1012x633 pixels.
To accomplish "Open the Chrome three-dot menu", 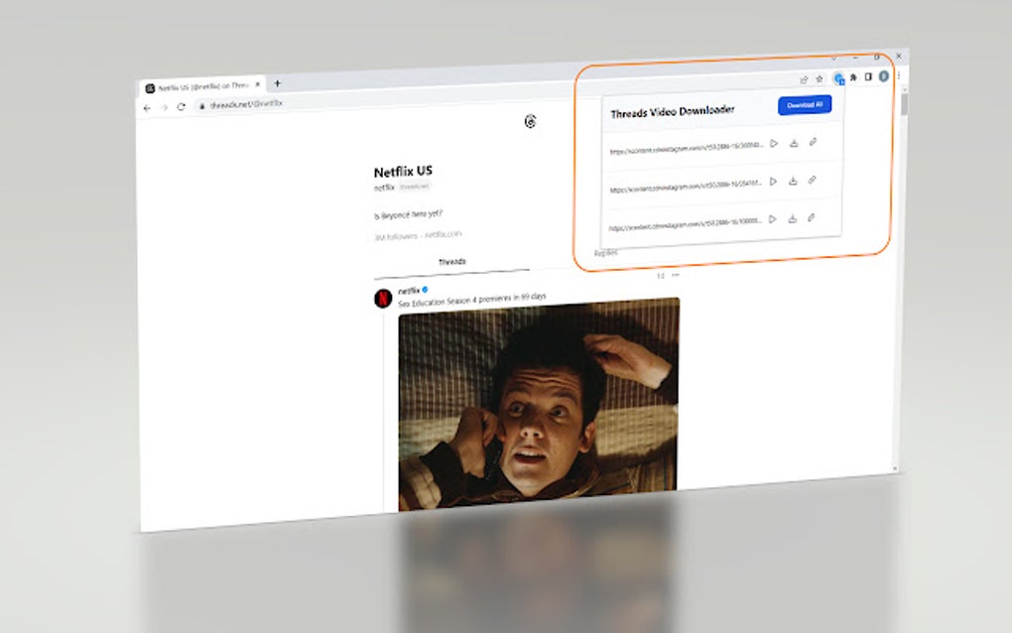I will point(899,75).
